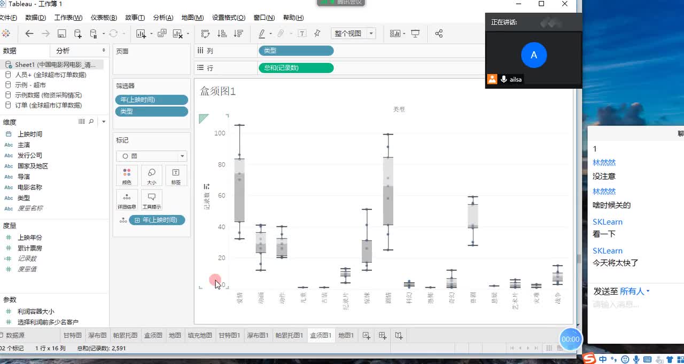
Task: Swap rows and columns
Action: tap(205, 34)
